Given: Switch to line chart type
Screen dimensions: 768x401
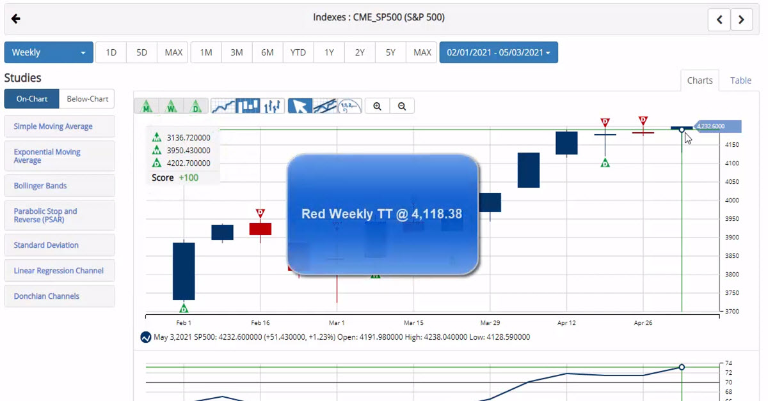Looking at the screenshot, I should tap(223, 106).
